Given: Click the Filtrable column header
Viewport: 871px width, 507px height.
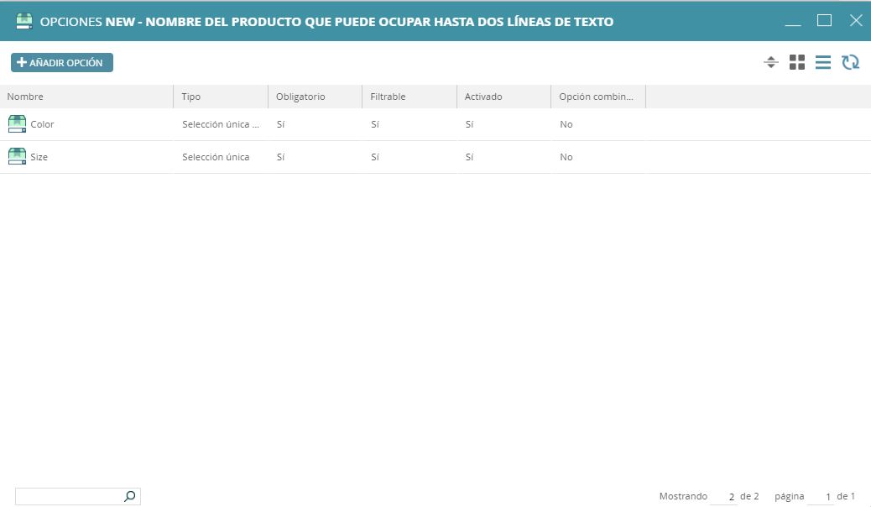Looking at the screenshot, I should [x=388, y=97].
